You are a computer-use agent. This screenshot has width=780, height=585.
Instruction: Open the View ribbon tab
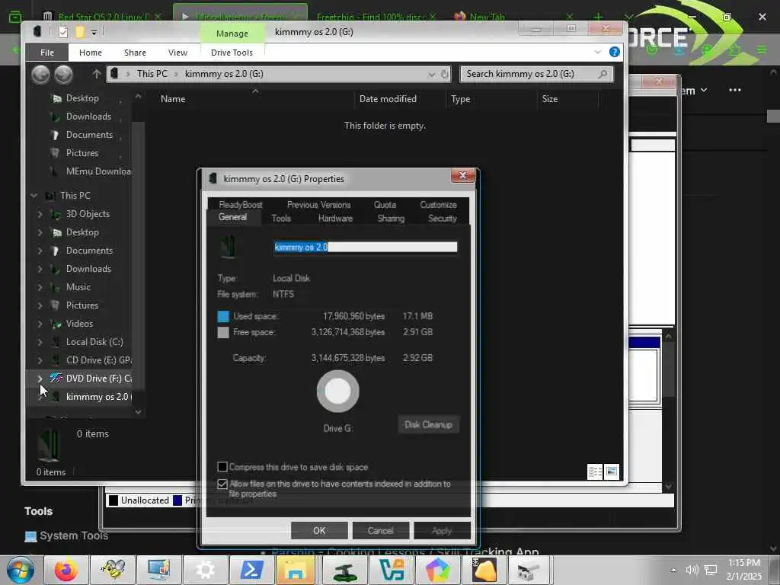[177, 53]
